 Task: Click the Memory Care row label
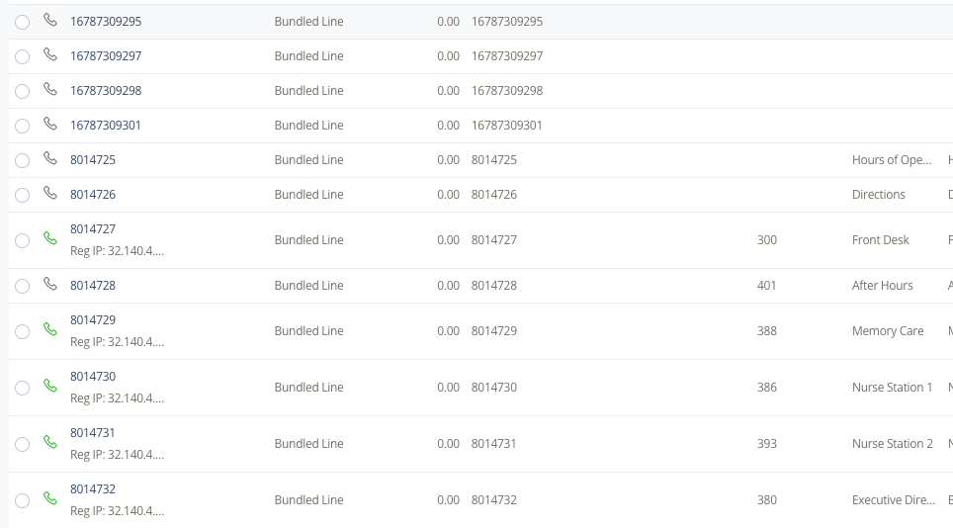(x=888, y=331)
